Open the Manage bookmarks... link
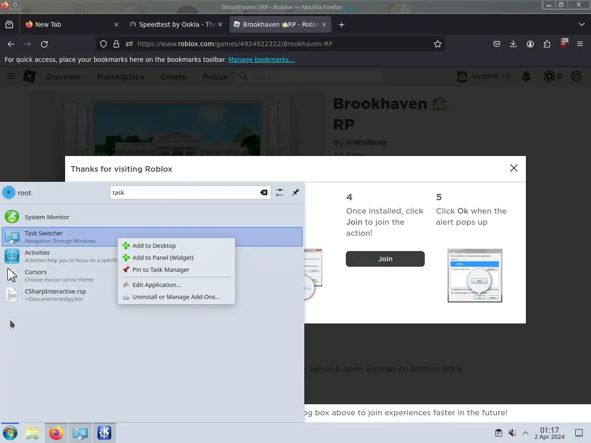 [x=261, y=60]
